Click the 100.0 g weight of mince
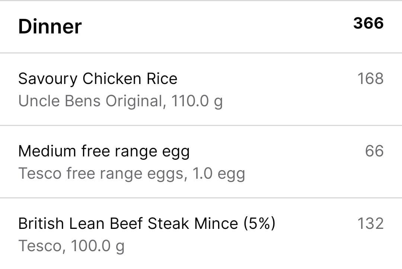This screenshot has height=269, width=402. click(x=98, y=246)
